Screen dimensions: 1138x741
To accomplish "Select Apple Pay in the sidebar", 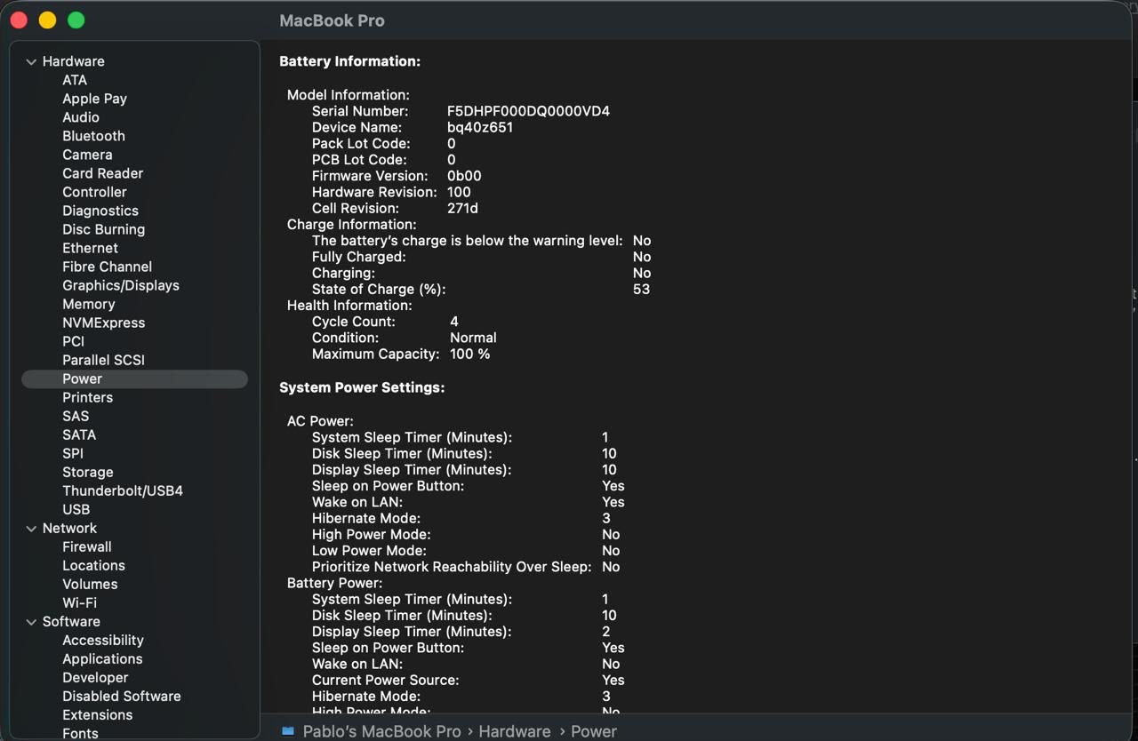I will pyautogui.click(x=94, y=99).
